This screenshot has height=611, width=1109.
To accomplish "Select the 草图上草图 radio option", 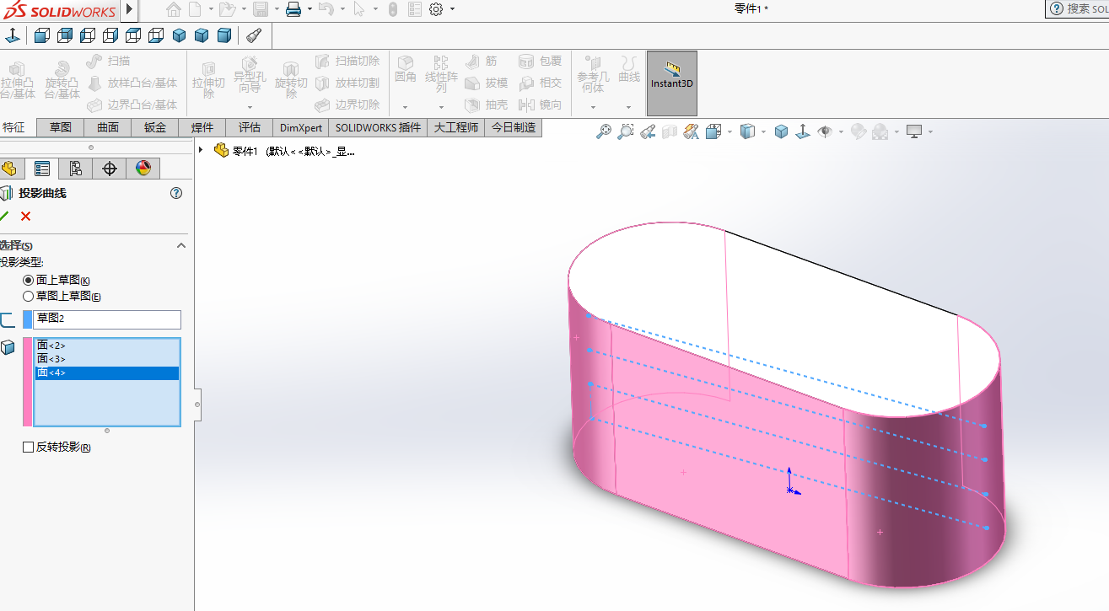I will [x=29, y=297].
